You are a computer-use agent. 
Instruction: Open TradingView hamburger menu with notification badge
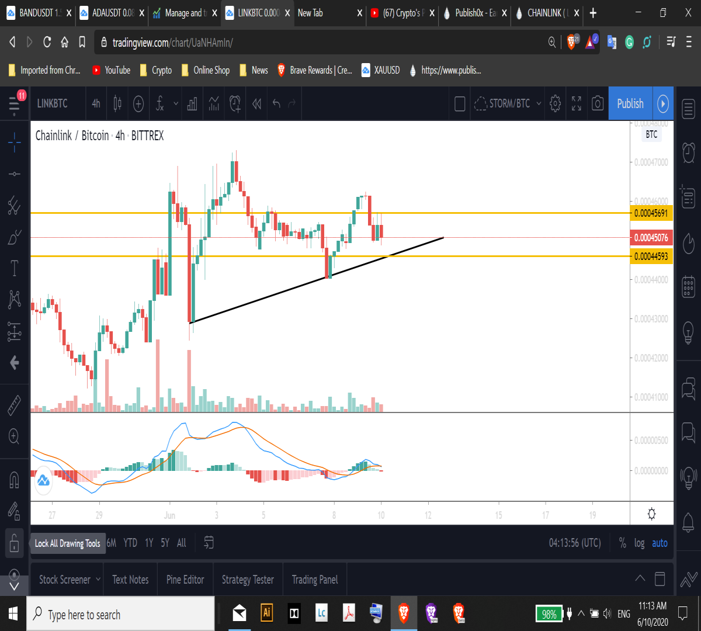click(x=15, y=103)
